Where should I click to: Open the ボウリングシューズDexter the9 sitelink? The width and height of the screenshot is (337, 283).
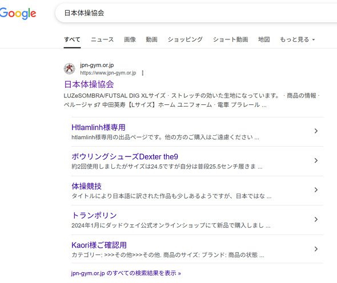tap(125, 157)
